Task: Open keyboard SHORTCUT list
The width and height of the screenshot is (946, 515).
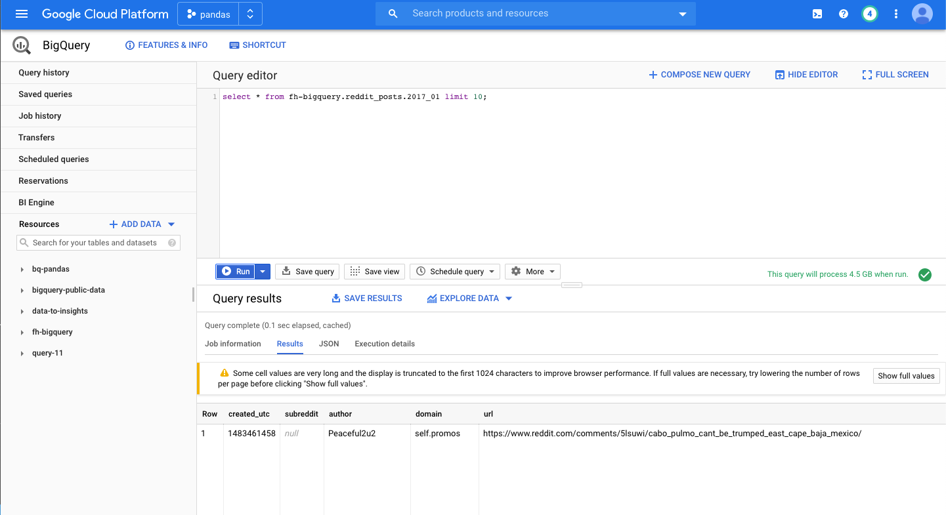Action: click(x=258, y=45)
